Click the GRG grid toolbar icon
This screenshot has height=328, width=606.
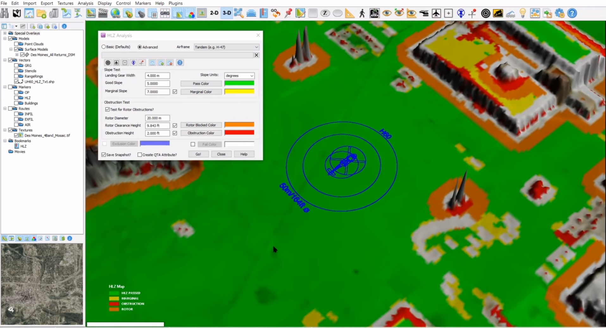pyautogui.click(x=165, y=13)
